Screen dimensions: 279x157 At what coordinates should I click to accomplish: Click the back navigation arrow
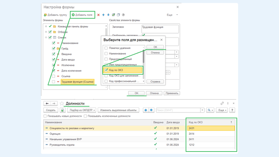tap(47, 103)
